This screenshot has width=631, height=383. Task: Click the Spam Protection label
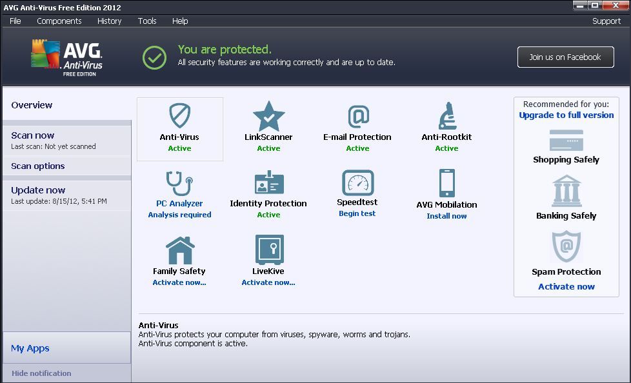pos(566,271)
